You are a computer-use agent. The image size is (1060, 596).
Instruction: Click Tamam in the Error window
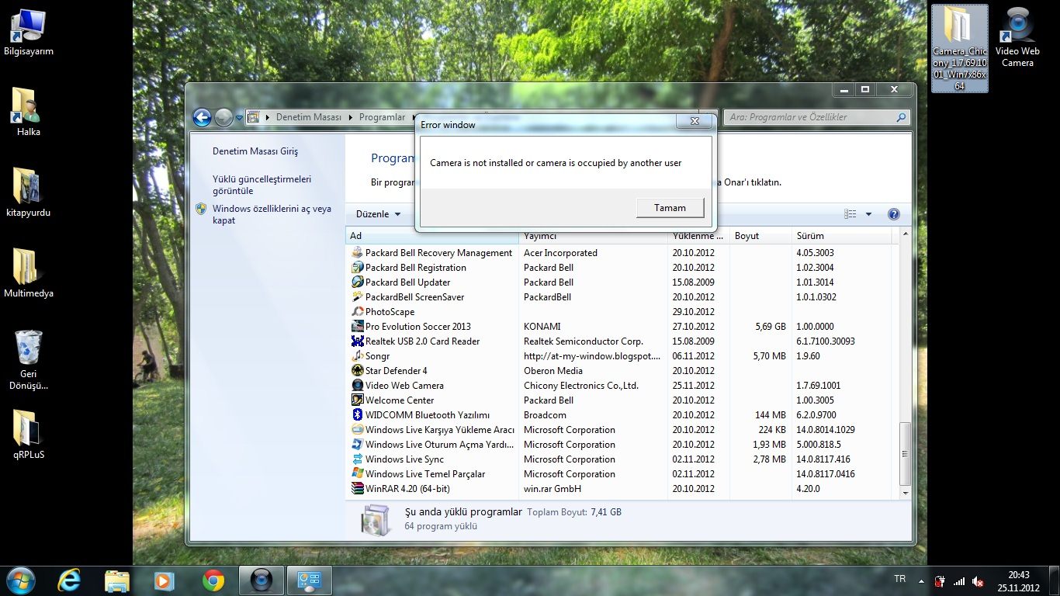tap(670, 208)
